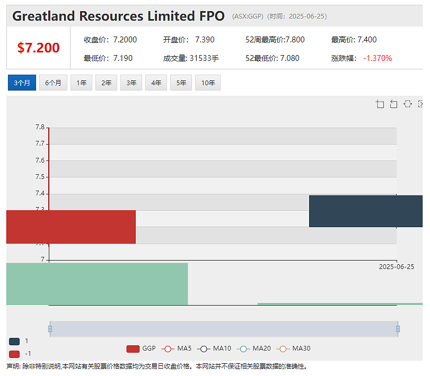Switch to the 1年 period tab
The image size is (430, 376).
[x=82, y=83]
